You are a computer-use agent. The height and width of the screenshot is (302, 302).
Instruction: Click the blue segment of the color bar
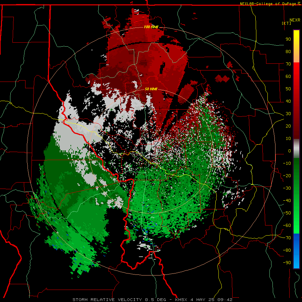click(296, 250)
